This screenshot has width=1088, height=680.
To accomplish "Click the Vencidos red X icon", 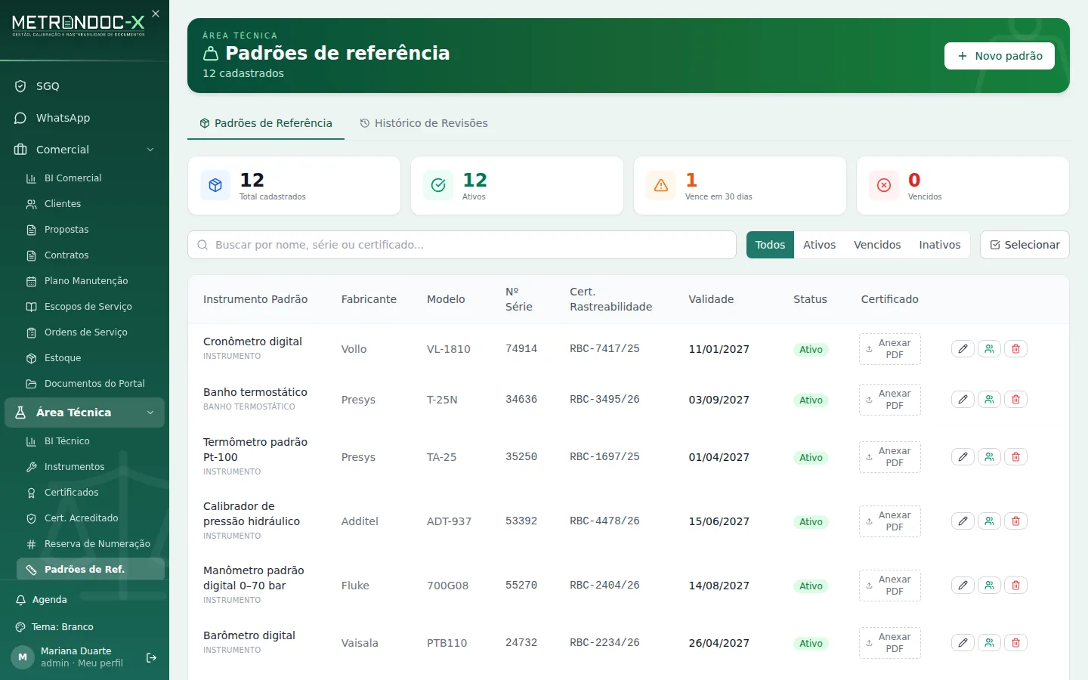I will [x=884, y=185].
